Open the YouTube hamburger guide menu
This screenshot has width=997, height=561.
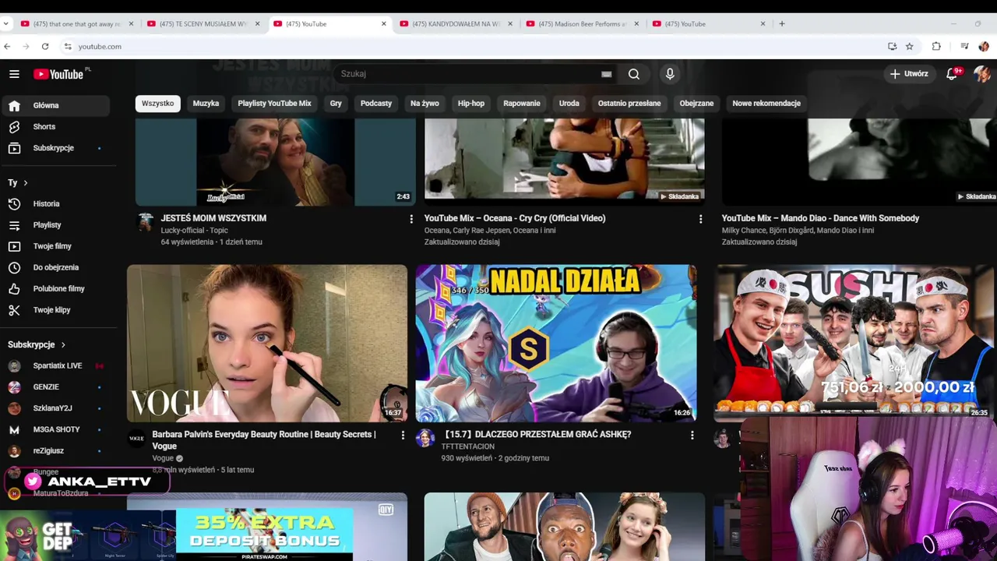tap(14, 74)
